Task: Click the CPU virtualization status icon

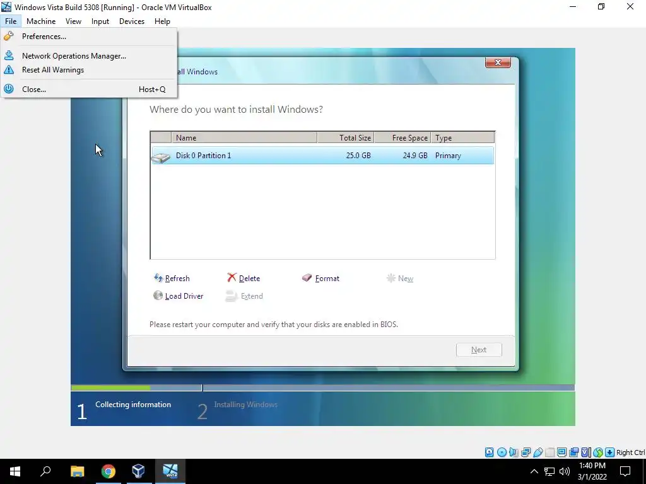Action: click(585, 452)
